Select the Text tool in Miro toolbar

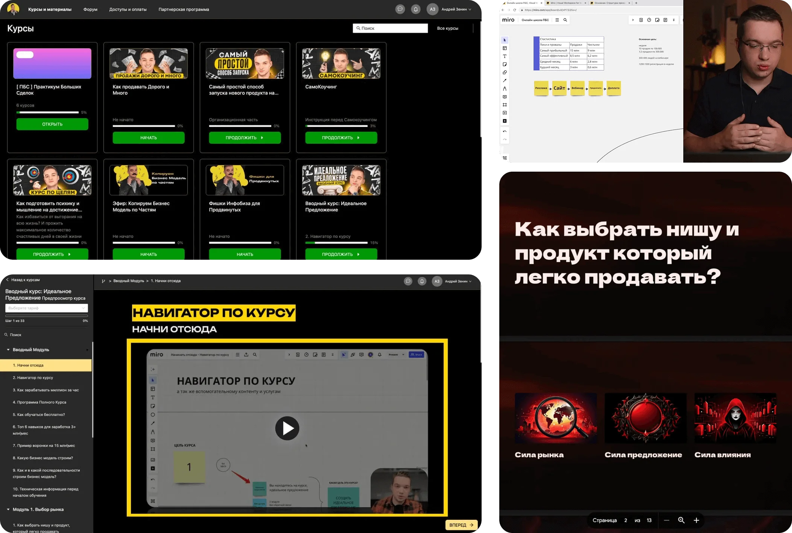[x=505, y=56]
